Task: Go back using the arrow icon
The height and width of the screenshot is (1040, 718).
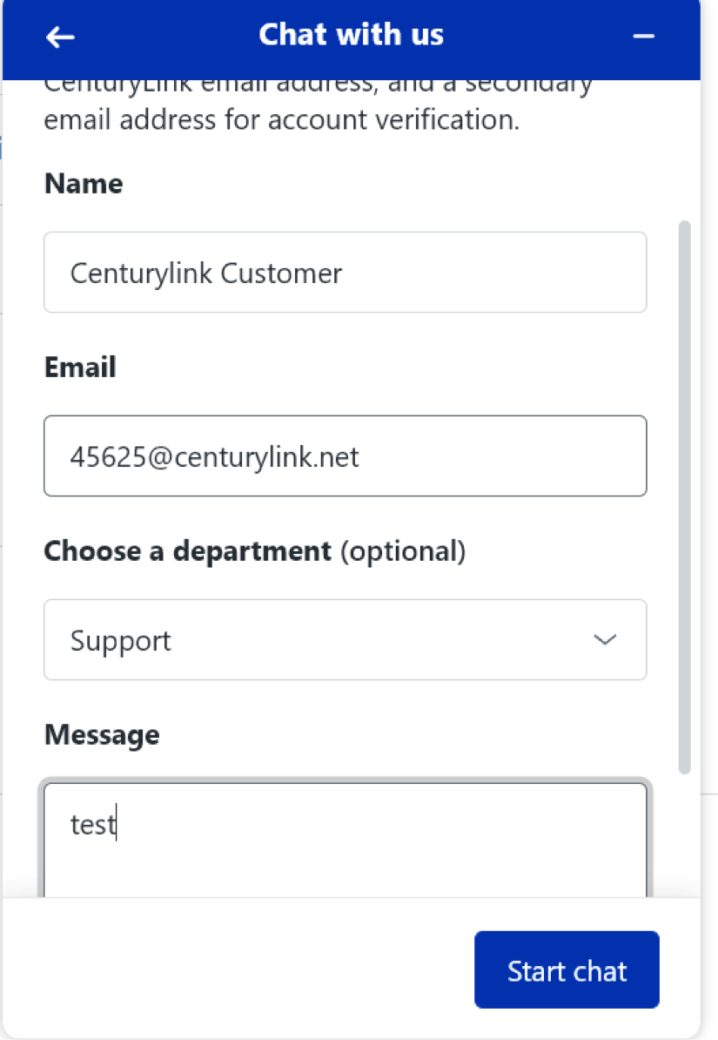Action: [x=60, y=37]
